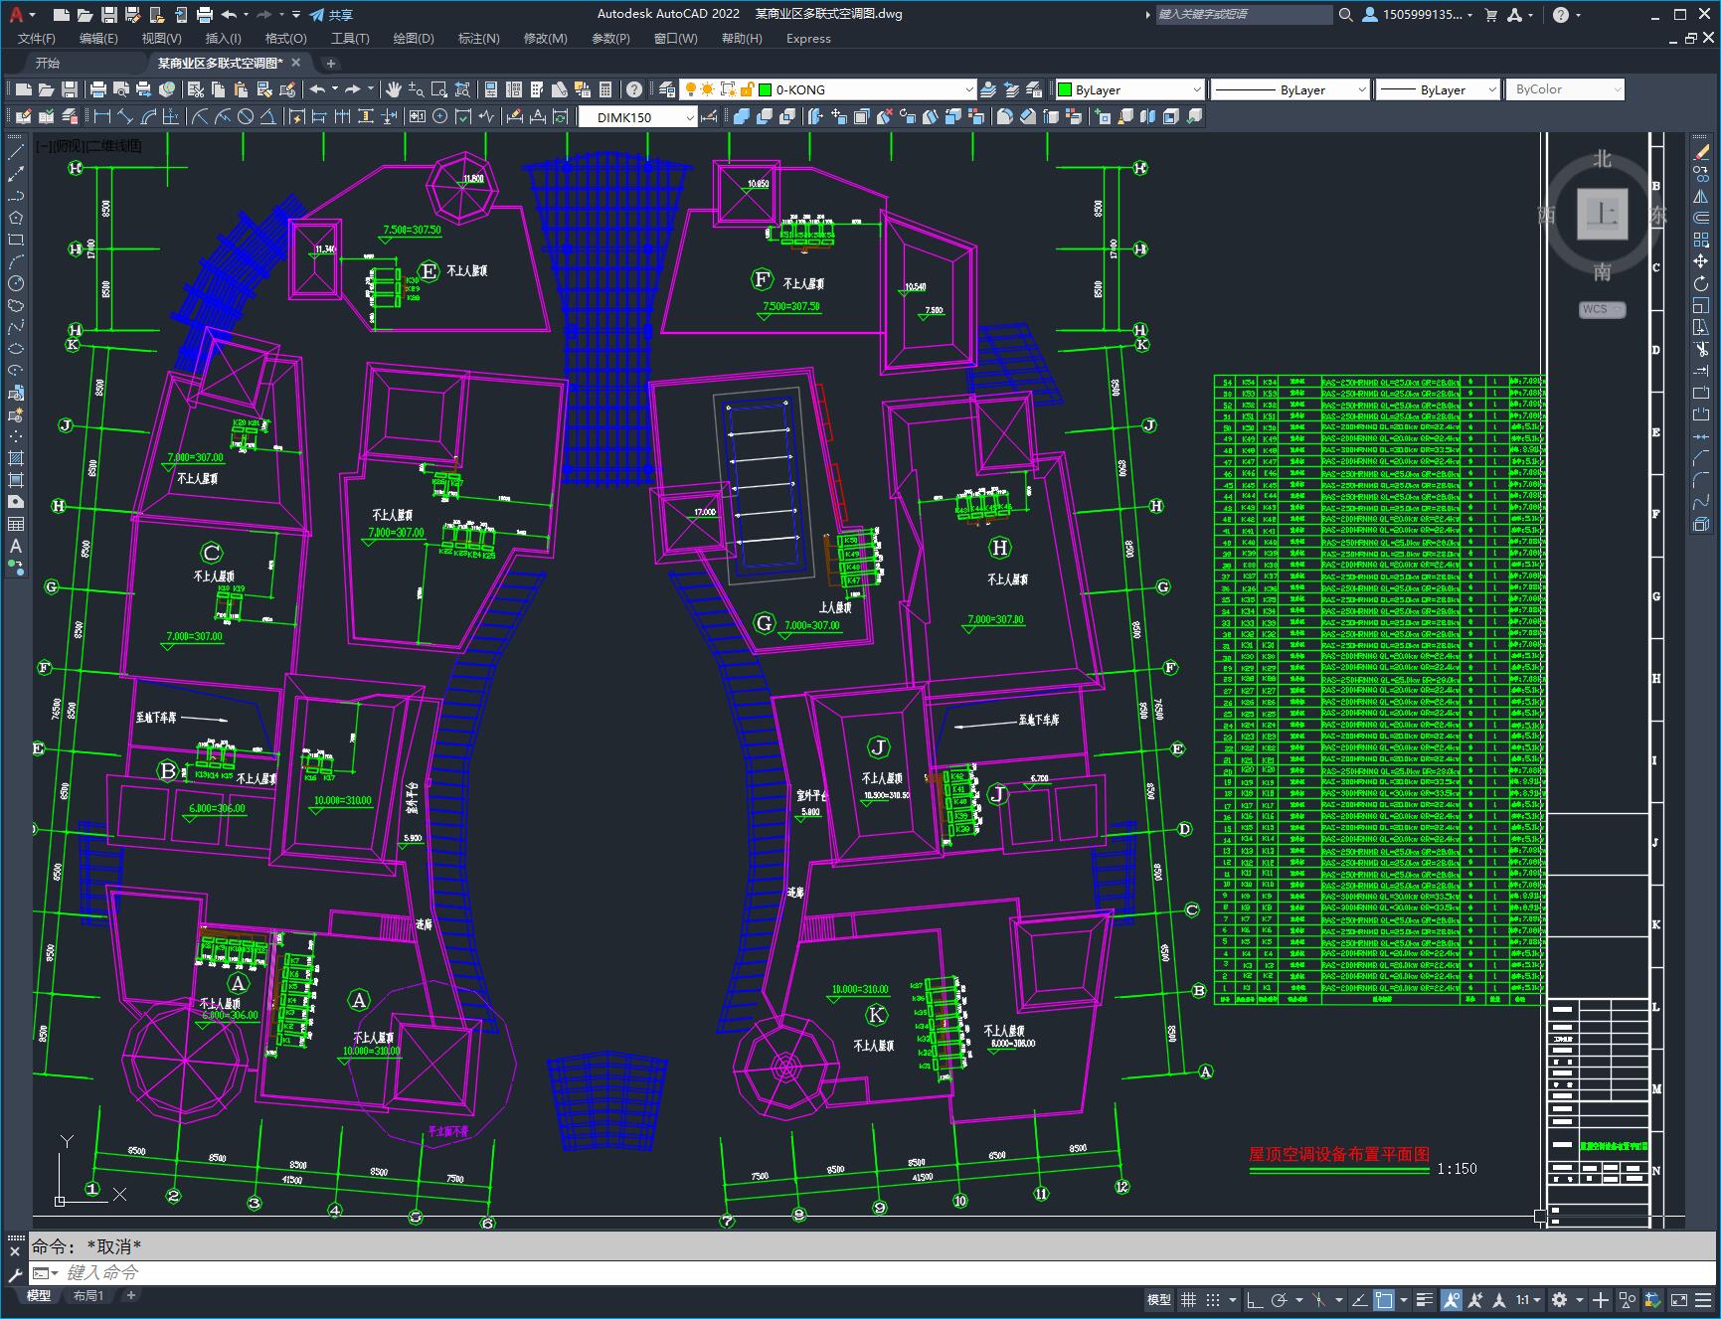
Task: Click the Help question-mark toolbar icon
Action: [x=633, y=89]
